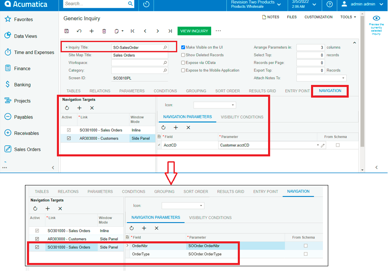Go to the previous record

point(145,31)
